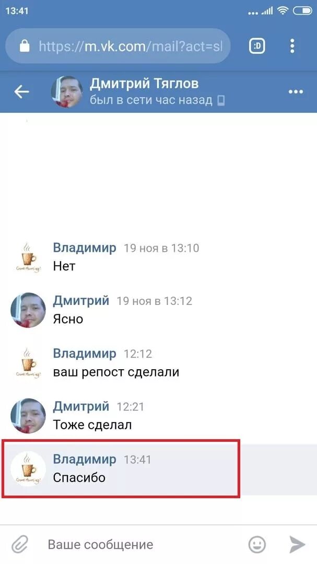Image resolution: width=317 pixels, height=564 pixels.
Task: Open Дмитрий Тяглов profile from header name
Action: pos(144,84)
